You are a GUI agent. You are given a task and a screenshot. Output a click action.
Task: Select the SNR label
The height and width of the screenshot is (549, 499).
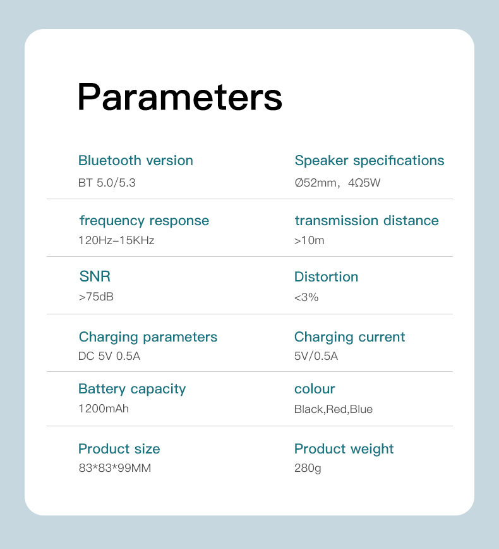coord(95,276)
